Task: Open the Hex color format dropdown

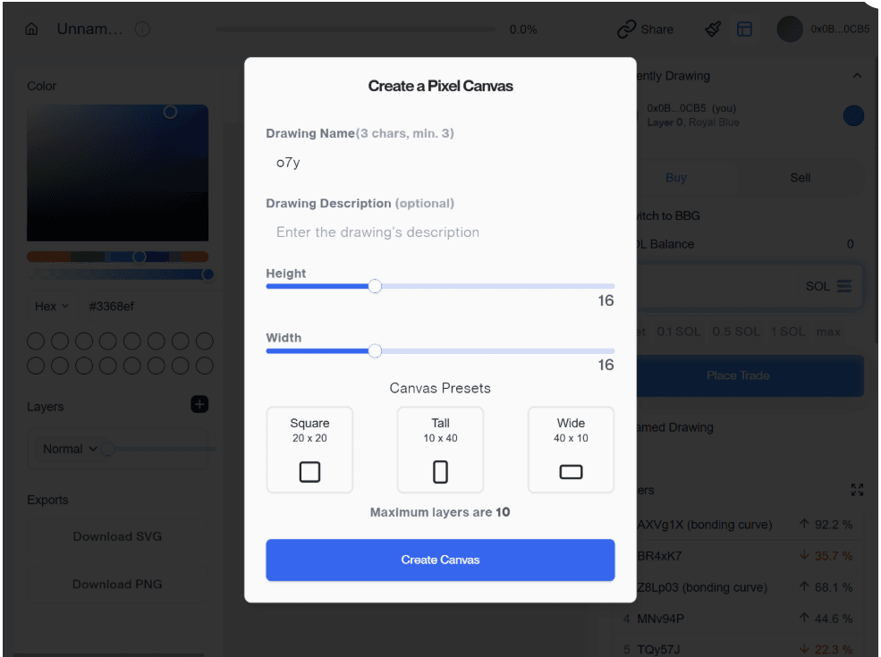Action: [x=52, y=306]
